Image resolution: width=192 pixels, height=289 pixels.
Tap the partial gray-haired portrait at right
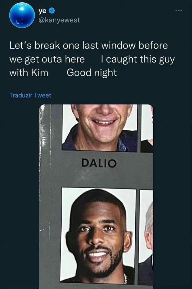coord(146,237)
